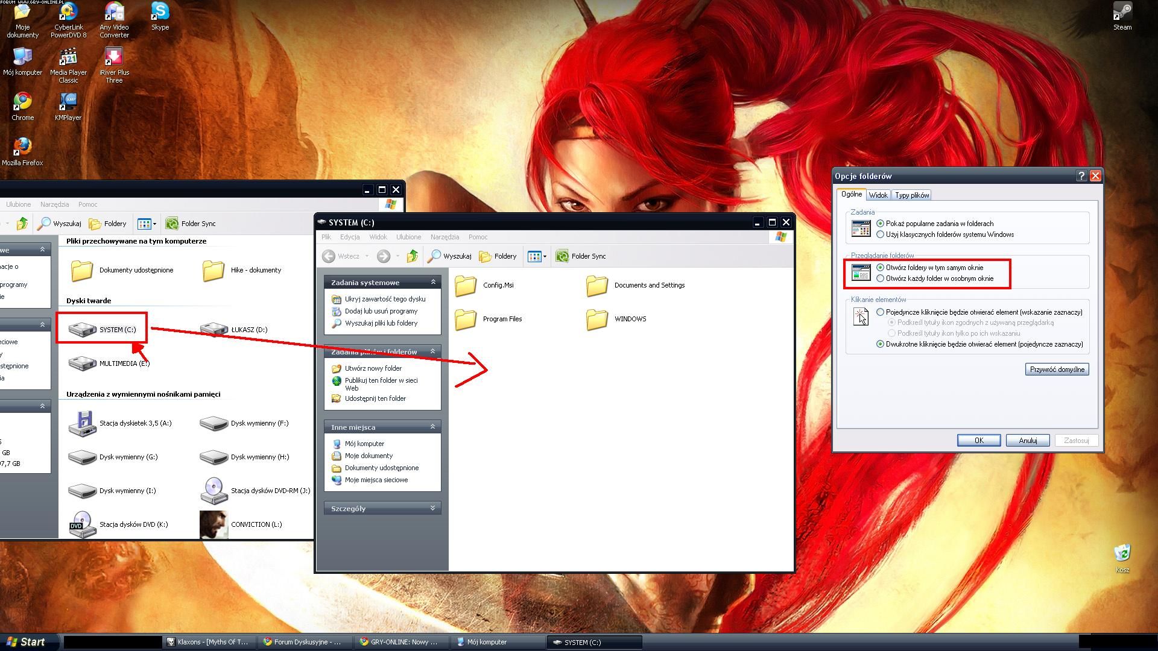Select Stacja dysków DVD-RM (J:)
Image resolution: width=1158 pixels, height=651 pixels.
255,491
